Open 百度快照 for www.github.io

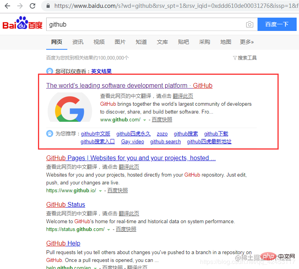pos(117,190)
